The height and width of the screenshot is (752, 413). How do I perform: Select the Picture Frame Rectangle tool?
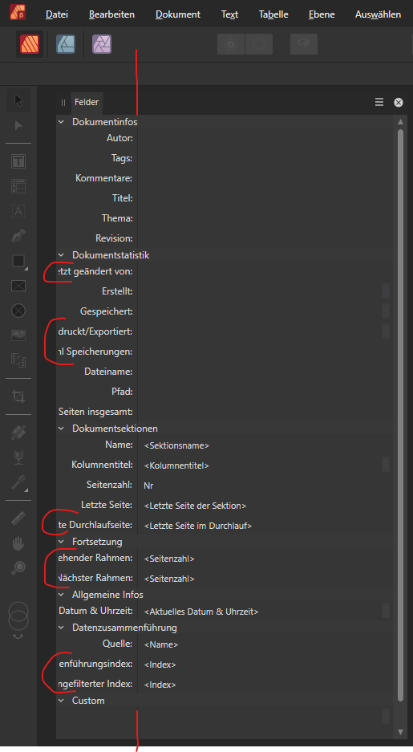click(x=18, y=286)
